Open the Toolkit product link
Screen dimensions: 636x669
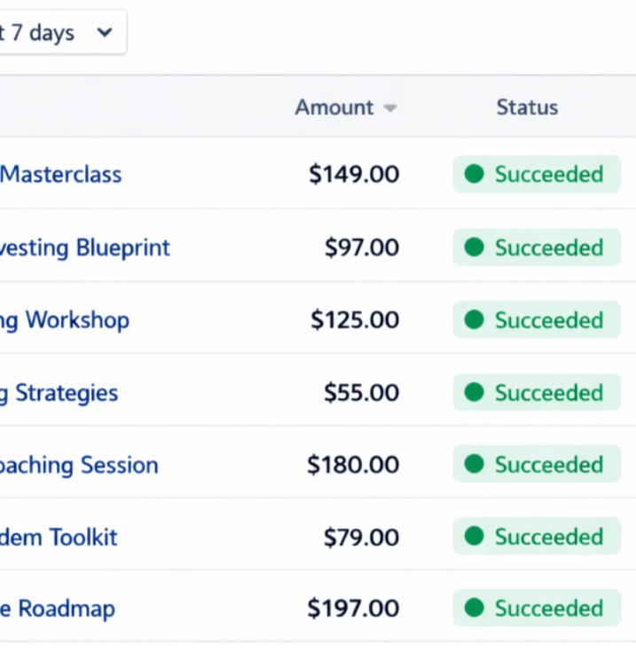pyautogui.click(x=59, y=537)
